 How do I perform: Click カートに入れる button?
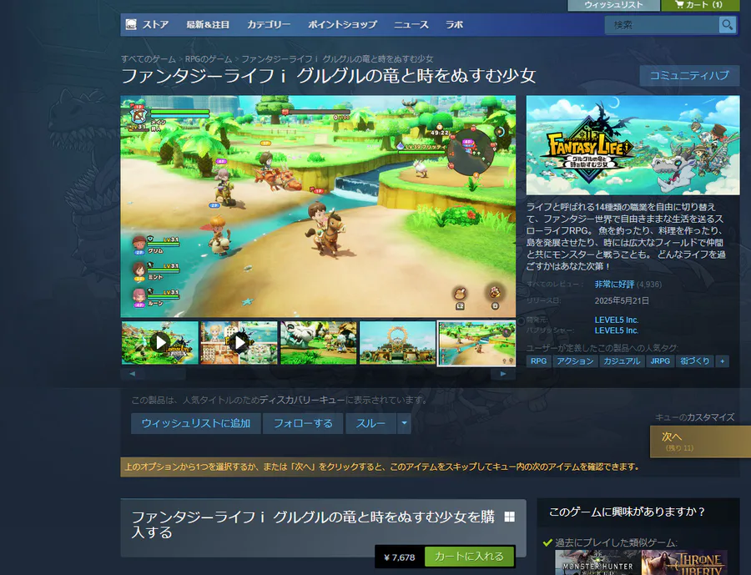[x=469, y=557]
